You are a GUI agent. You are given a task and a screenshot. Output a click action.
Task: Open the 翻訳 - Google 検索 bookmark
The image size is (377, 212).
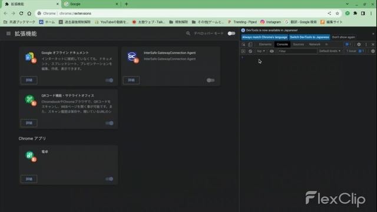coord(300,22)
